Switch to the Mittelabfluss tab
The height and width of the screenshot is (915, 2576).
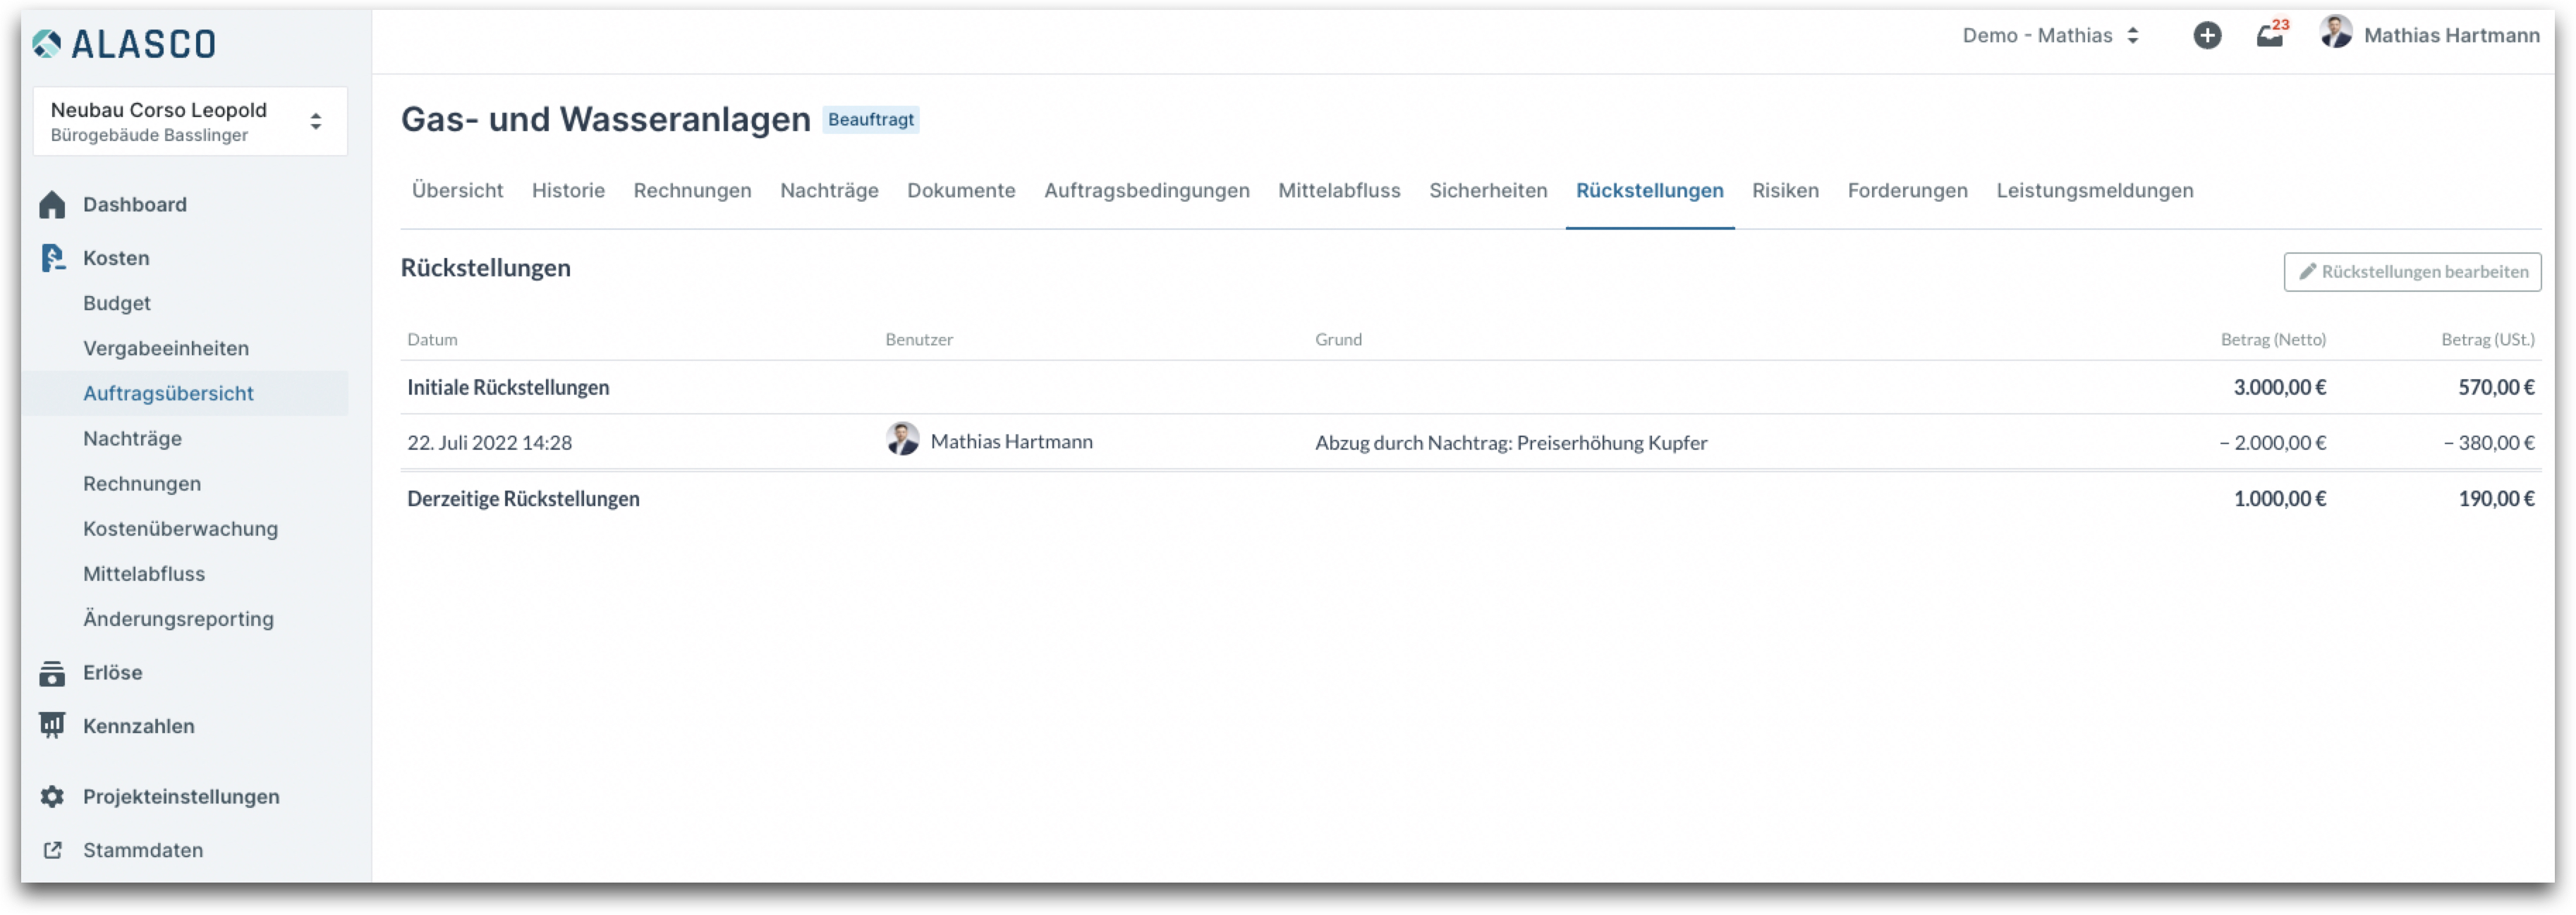coord(1339,191)
